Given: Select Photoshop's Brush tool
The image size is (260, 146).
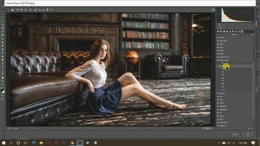Looking at the screenshot, I should point(2,39).
